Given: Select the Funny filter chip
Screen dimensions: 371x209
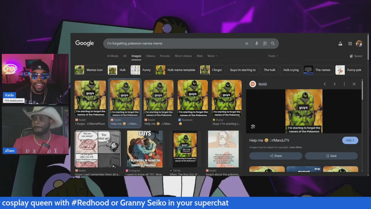Looking at the screenshot, I should click(x=142, y=70).
